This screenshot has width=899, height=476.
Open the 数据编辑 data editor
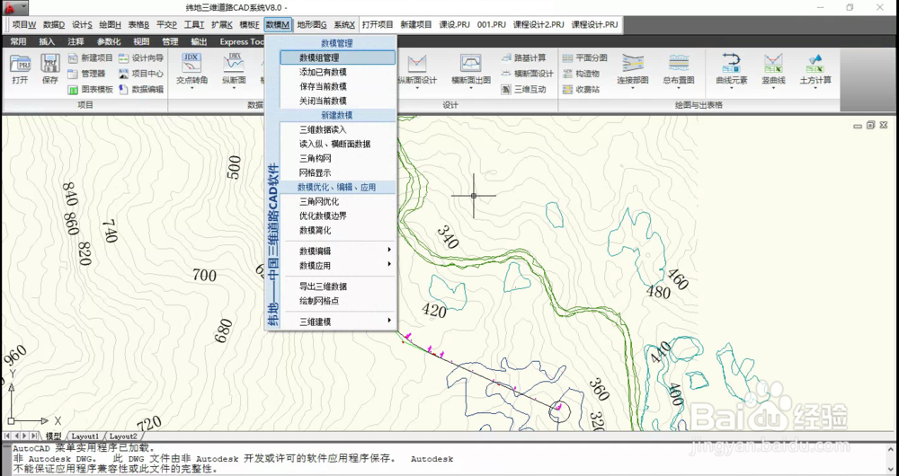coord(141,89)
